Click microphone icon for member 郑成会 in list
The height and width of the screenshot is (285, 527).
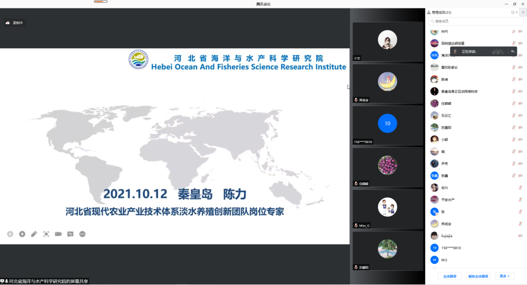[520, 223]
